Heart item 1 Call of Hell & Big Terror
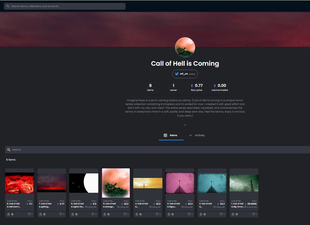Viewport: 310px width, 225px height. (x=253, y=214)
